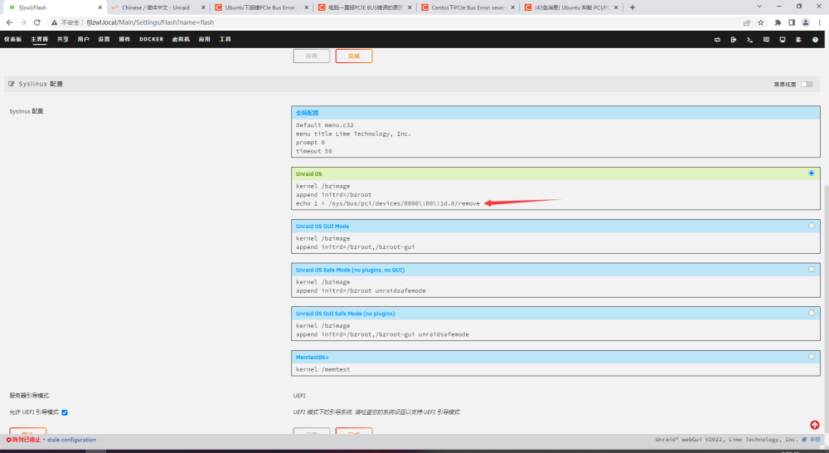Viewport: 829px width, 453px height.
Task: Click into the Memtest86+ kernel text area
Action: click(x=555, y=369)
